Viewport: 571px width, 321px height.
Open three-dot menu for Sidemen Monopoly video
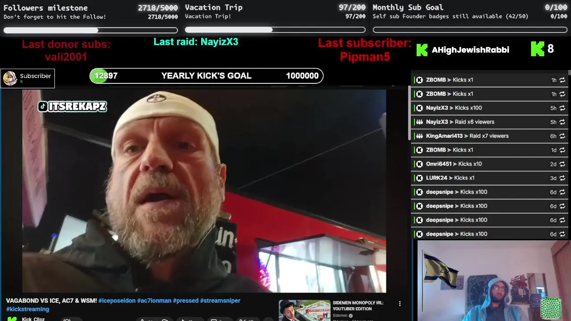pos(400,304)
